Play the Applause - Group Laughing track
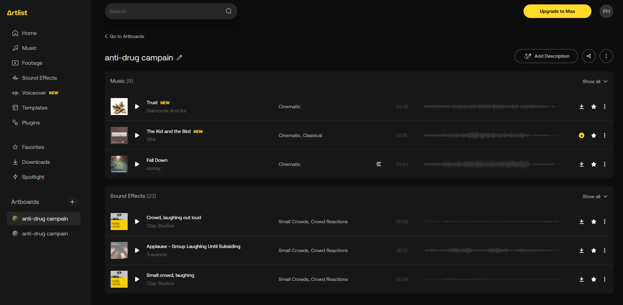Viewport: 623px width, 305px height. tap(137, 250)
